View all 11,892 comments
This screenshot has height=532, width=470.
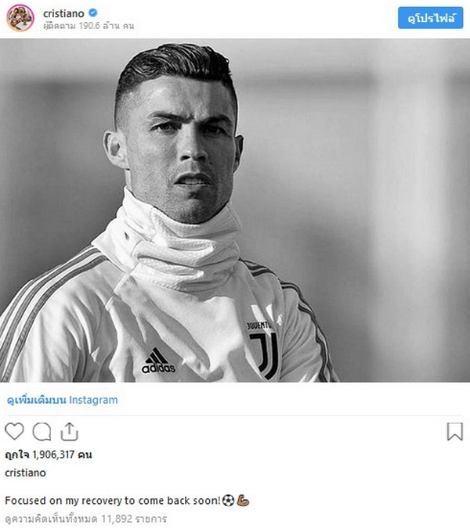(x=86, y=519)
